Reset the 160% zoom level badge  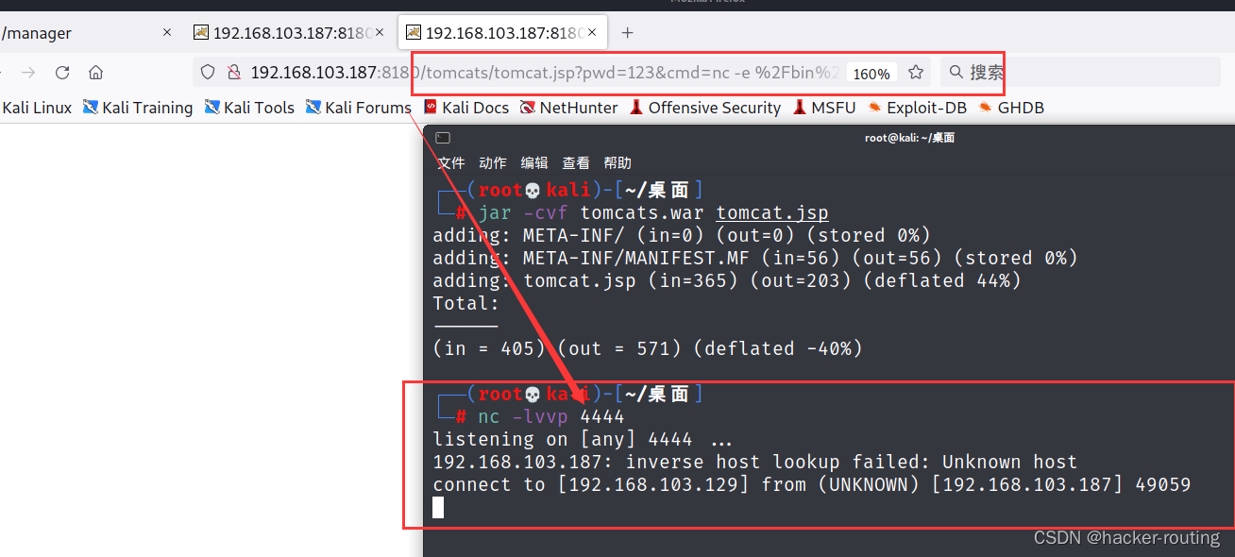point(871,74)
